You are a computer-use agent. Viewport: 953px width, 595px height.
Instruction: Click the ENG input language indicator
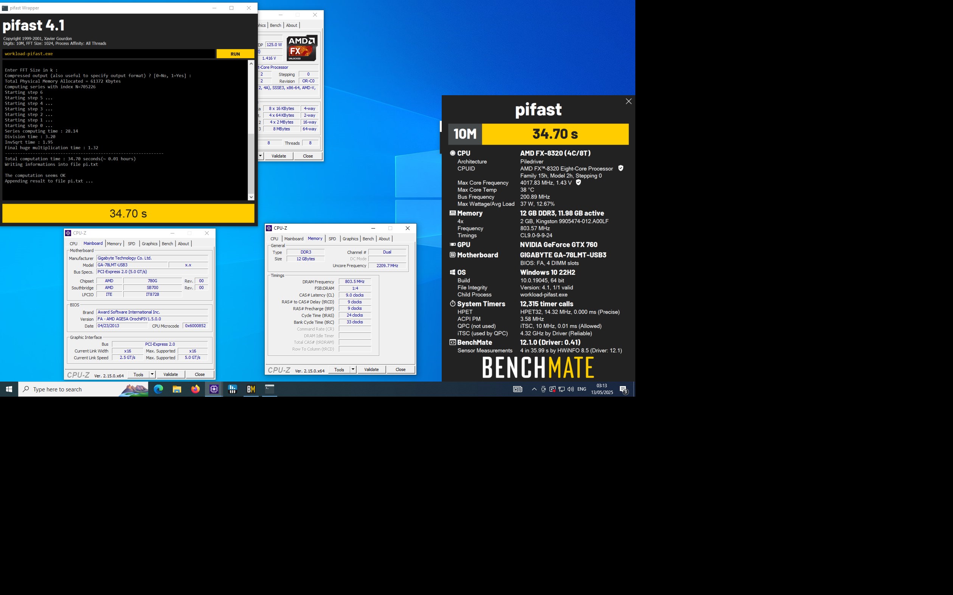[582, 389]
